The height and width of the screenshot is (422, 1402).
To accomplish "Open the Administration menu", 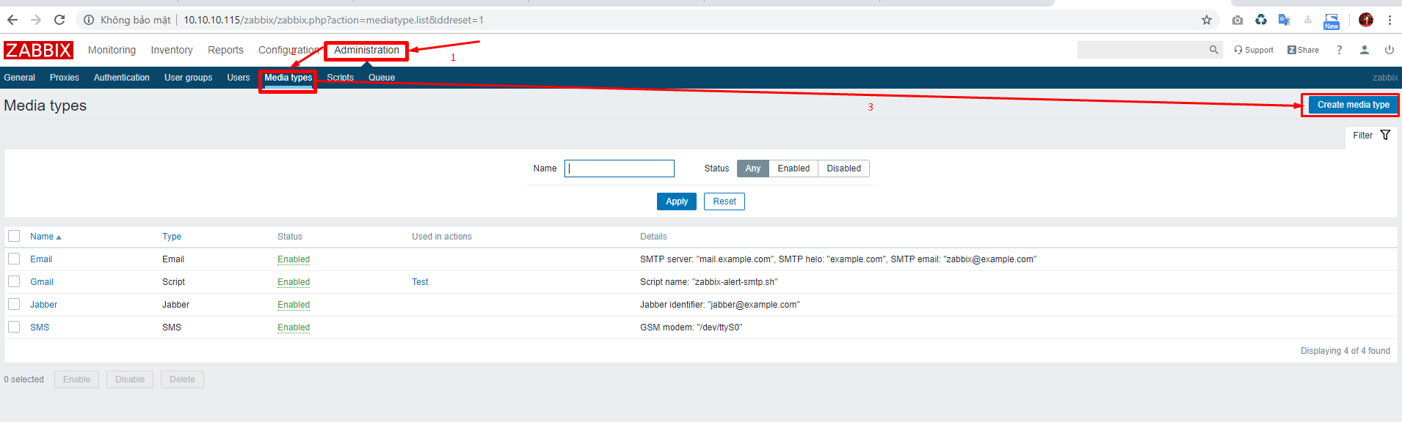I will pyautogui.click(x=366, y=50).
